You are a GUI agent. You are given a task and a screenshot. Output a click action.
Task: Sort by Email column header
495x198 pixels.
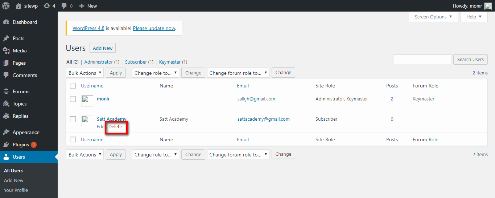pyautogui.click(x=243, y=86)
